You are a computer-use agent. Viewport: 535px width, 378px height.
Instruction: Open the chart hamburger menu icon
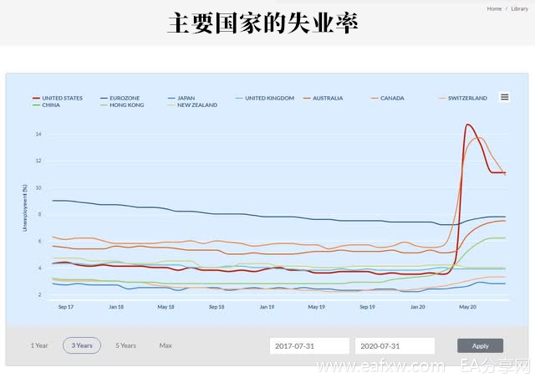[x=505, y=97]
